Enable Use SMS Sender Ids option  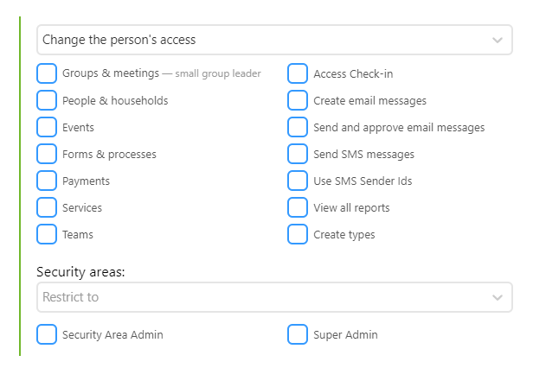pos(298,181)
